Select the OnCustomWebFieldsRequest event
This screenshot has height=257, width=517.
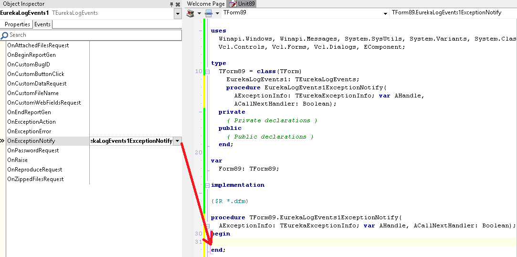pyautogui.click(x=44, y=103)
